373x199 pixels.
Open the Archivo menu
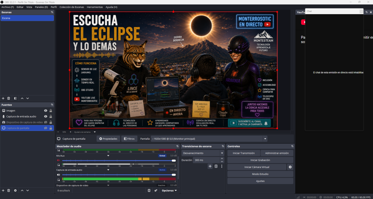click(x=7, y=7)
